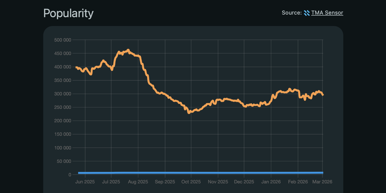The width and height of the screenshot is (386, 193).
Task: Click the "0" y-axis label
Action: tap(70, 175)
